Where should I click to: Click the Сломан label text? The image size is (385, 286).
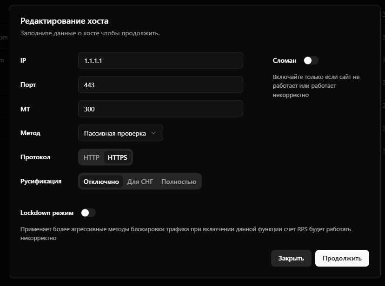(285, 60)
